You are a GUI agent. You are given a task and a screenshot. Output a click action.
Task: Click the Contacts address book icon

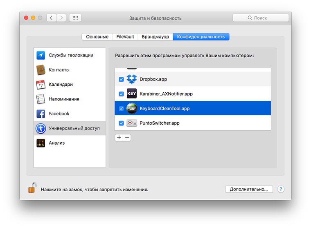(41, 70)
